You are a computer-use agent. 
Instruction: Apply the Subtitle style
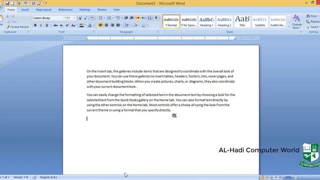pyautogui.click(x=260, y=21)
